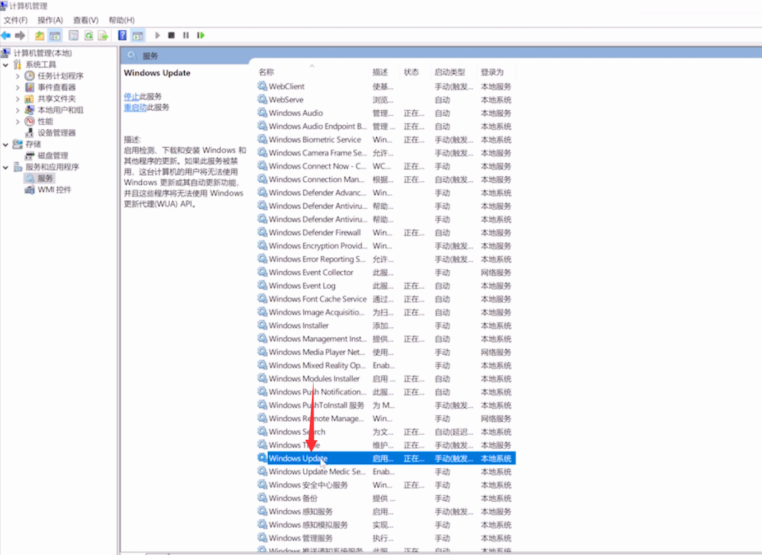Viewport: 762px width, 555px height.
Task: Select WMI 控件 in the tree
Action: point(54,190)
